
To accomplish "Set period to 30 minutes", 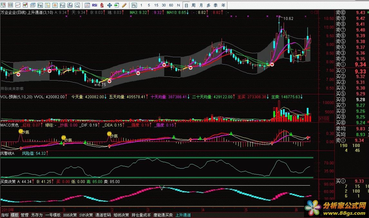I will tap(164, 5).
